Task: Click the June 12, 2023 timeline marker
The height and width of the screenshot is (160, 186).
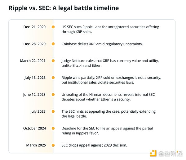Action: (53, 95)
